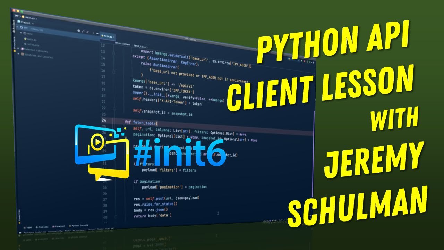Click 'return body['data']' code line
This screenshot has width=444, height=250.
pyautogui.click(x=153, y=216)
